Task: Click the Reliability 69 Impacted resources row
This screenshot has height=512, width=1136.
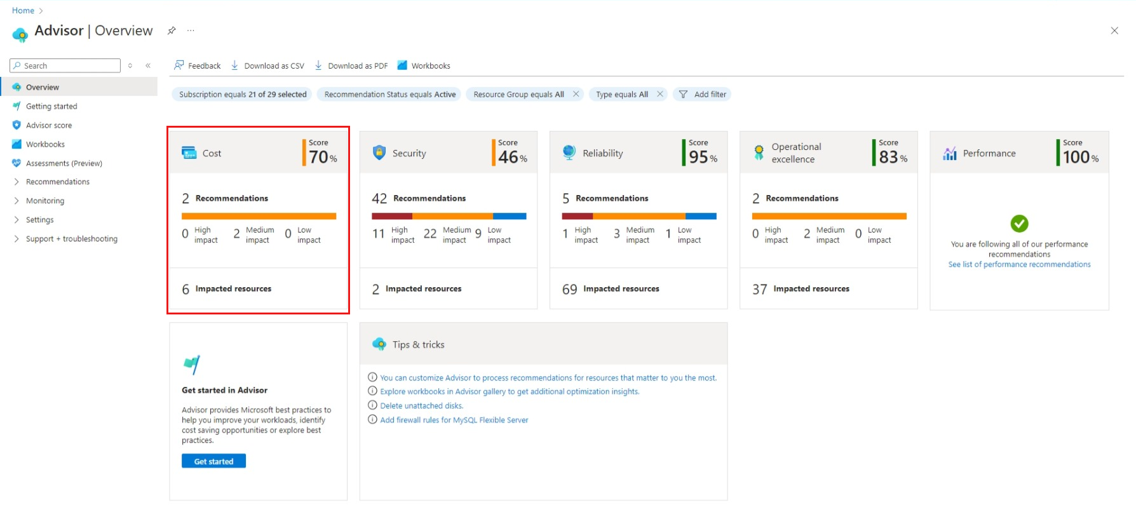Action: pos(639,288)
